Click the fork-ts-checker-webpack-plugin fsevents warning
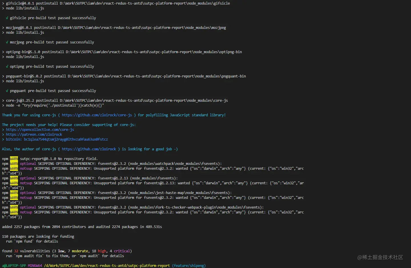Screen dimensions: 411x268 tap(133, 207)
